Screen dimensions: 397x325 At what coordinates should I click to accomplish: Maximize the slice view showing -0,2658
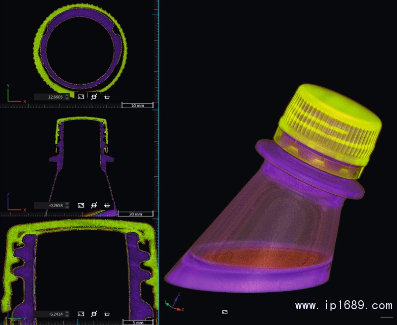81,205
